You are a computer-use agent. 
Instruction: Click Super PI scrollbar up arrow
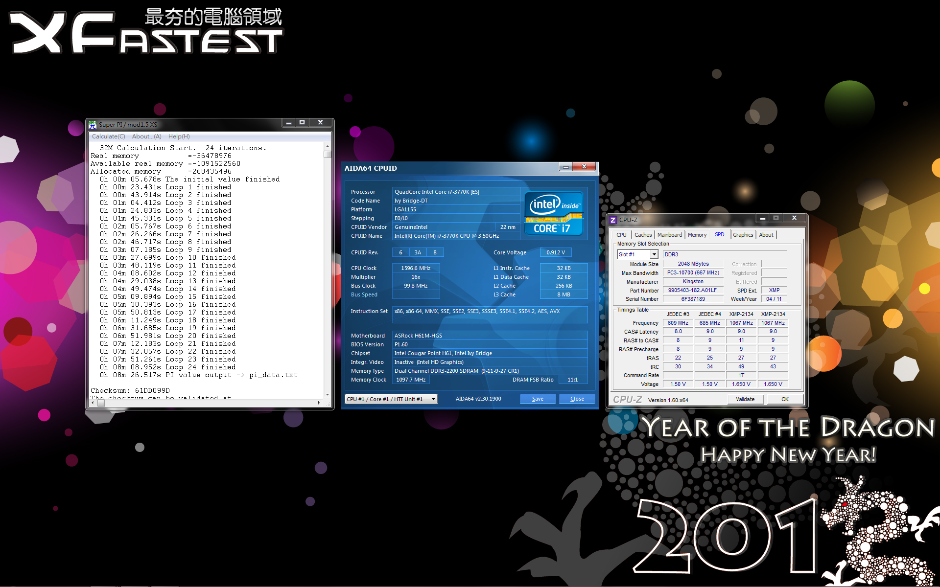point(328,146)
